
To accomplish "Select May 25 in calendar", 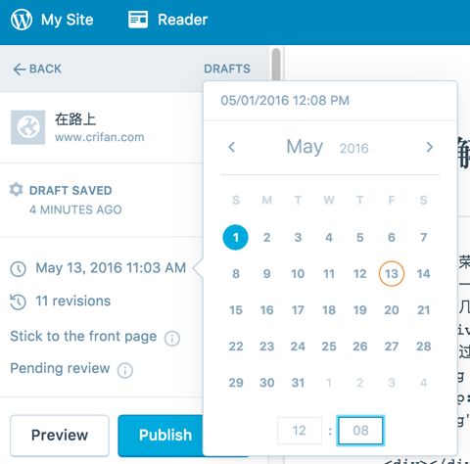I will pos(329,346).
